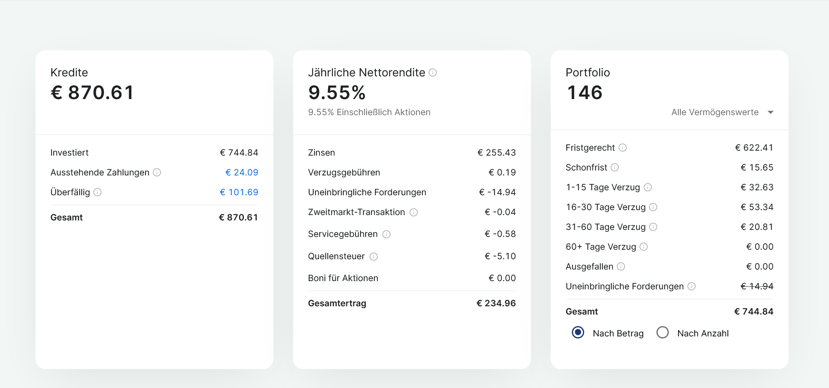Click the 31-60 Tage Verzug amount € 20.81
This screenshot has height=388, width=829.
(757, 227)
